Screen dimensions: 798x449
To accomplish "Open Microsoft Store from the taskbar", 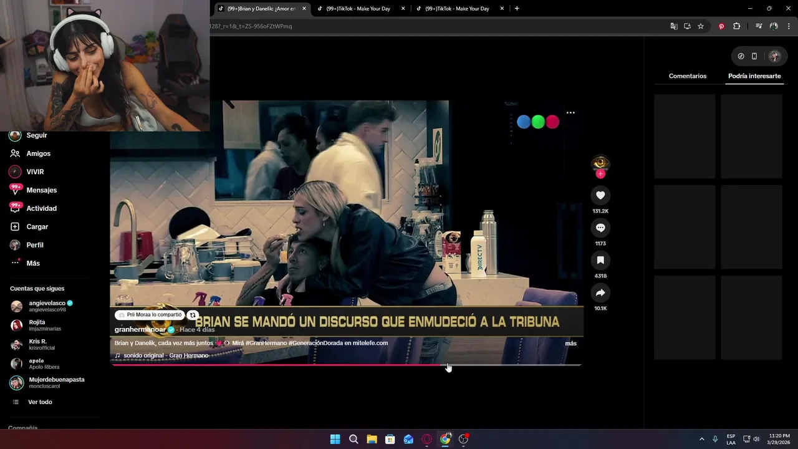I will coord(390,439).
